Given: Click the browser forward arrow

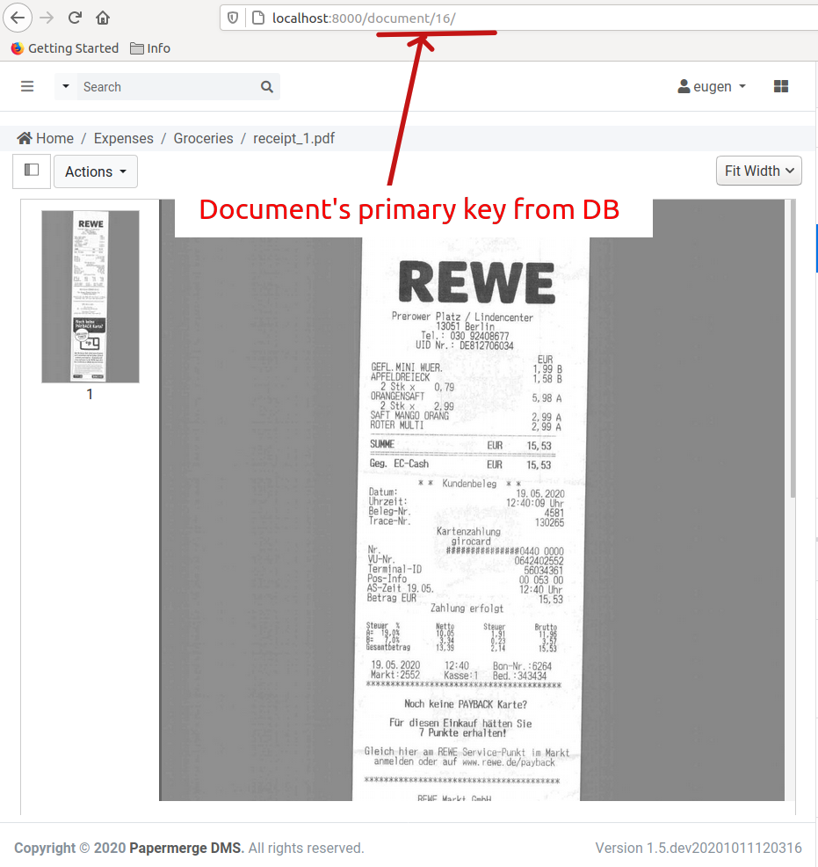Looking at the screenshot, I should coord(47,18).
